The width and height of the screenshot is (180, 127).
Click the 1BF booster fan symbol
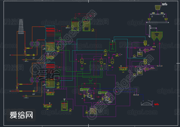click(x=34, y=55)
